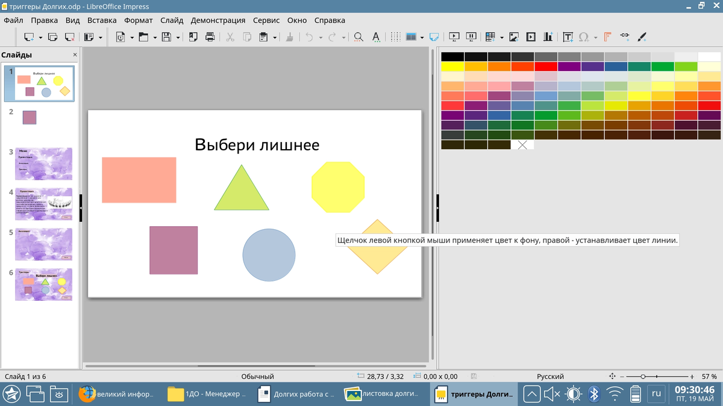723x406 pixels.
Task: Open the New Slide dropdown arrow
Action: (x=40, y=37)
